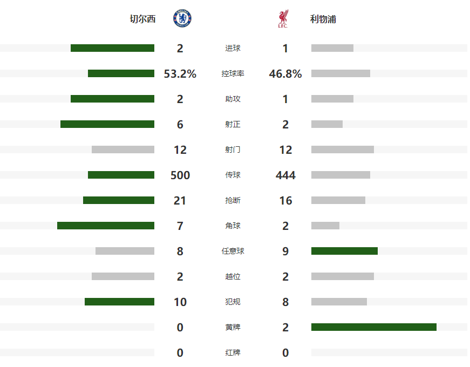
Task: Click Liverpool's 46.8% possession value
Action: tap(285, 74)
